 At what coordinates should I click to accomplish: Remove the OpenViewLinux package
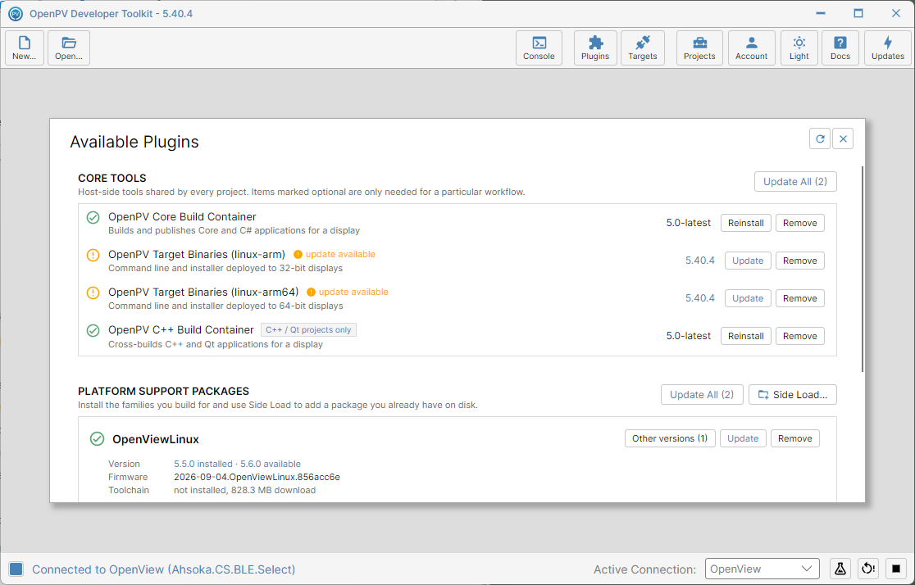pyautogui.click(x=794, y=438)
